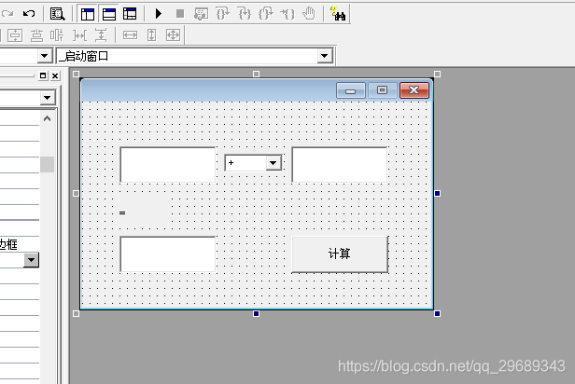This screenshot has height=384, width=575.
Task: Toggle the left work panel layout icon
Action: point(88,14)
